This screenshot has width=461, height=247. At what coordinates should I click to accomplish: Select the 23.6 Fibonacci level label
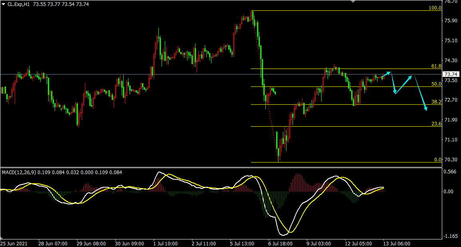[436, 124]
